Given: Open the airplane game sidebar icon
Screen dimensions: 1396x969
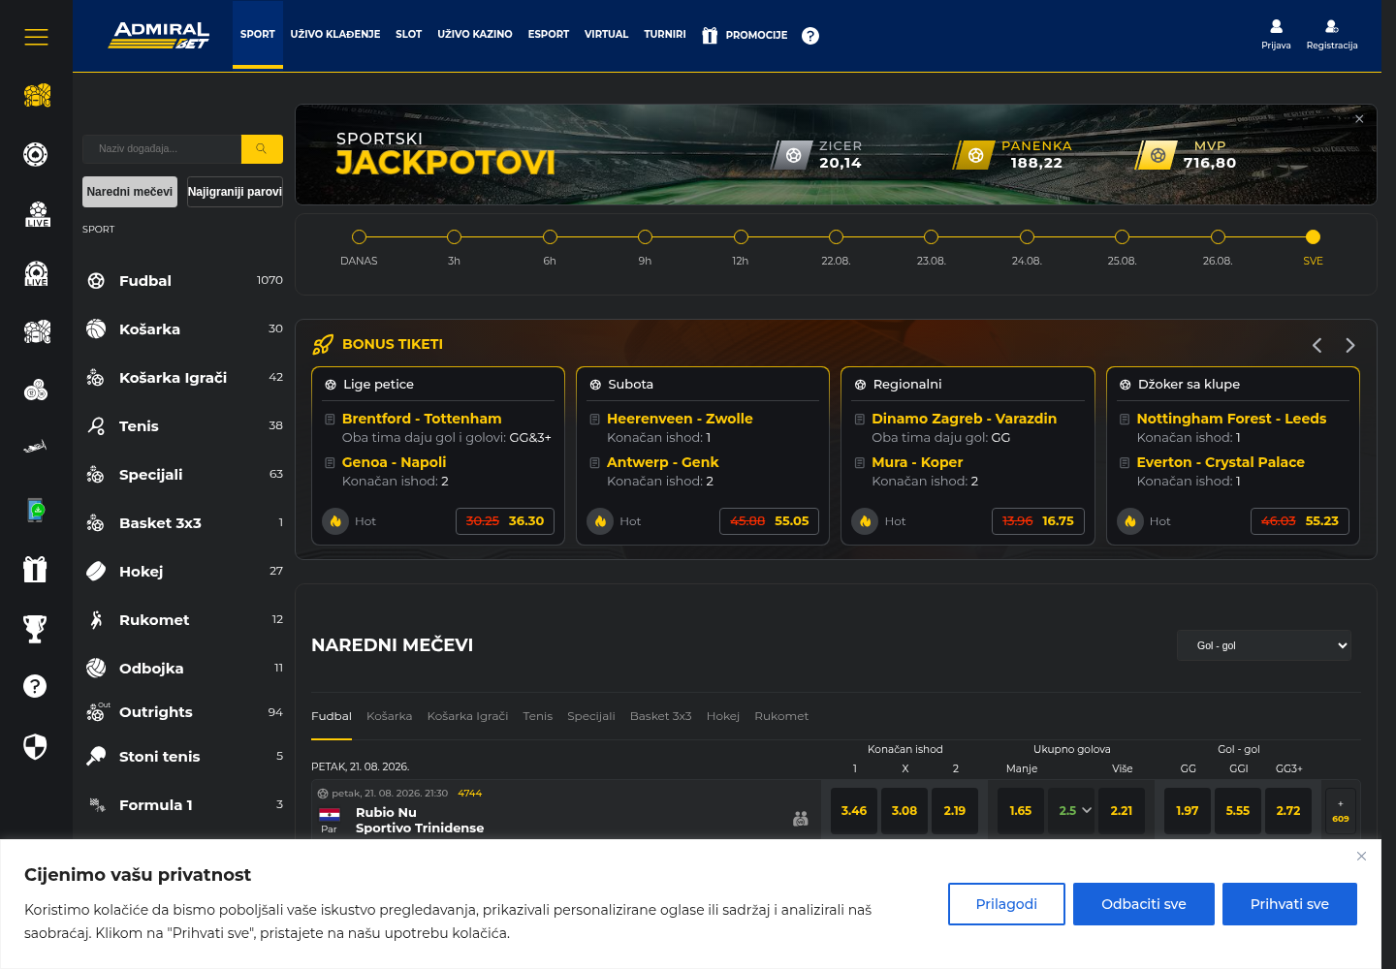Looking at the screenshot, I should [35, 447].
